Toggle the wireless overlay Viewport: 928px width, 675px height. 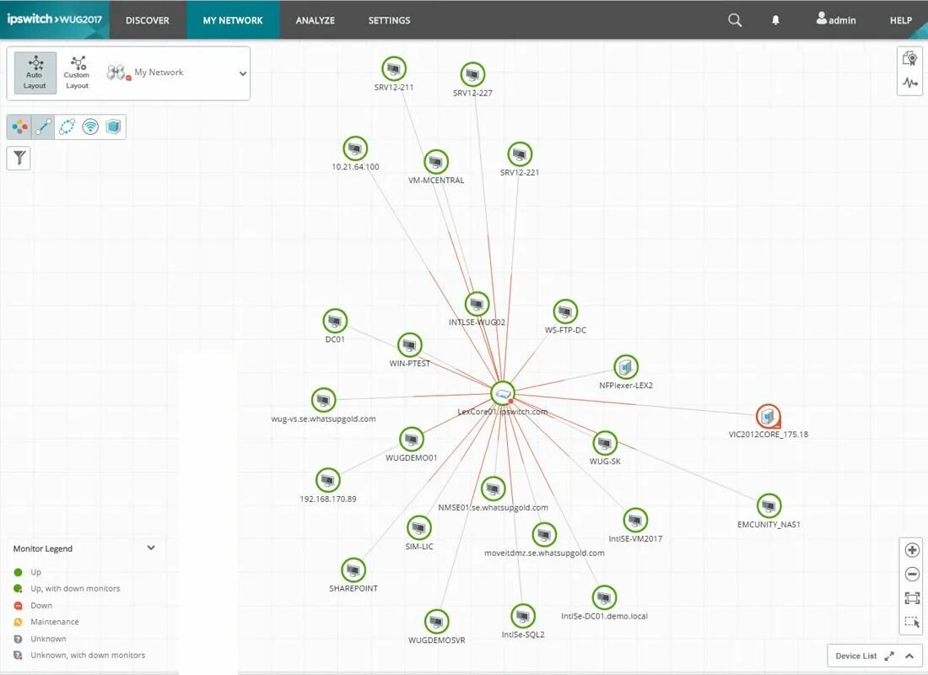pyautogui.click(x=90, y=127)
